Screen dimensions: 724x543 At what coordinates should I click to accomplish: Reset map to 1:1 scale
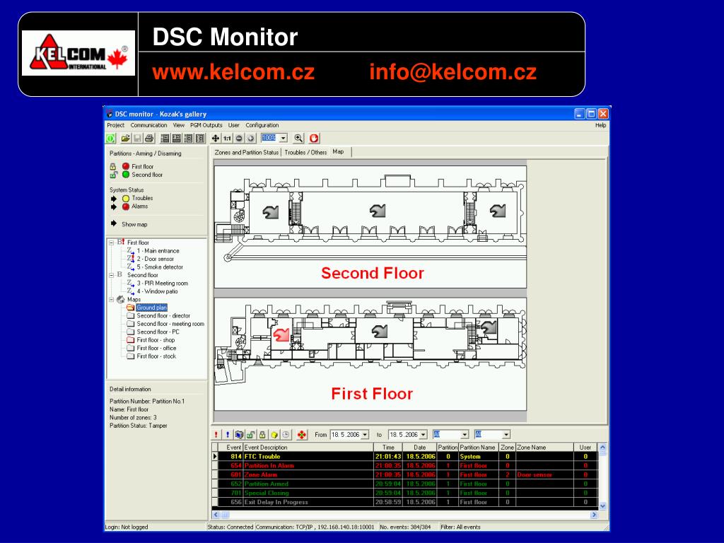(x=227, y=138)
